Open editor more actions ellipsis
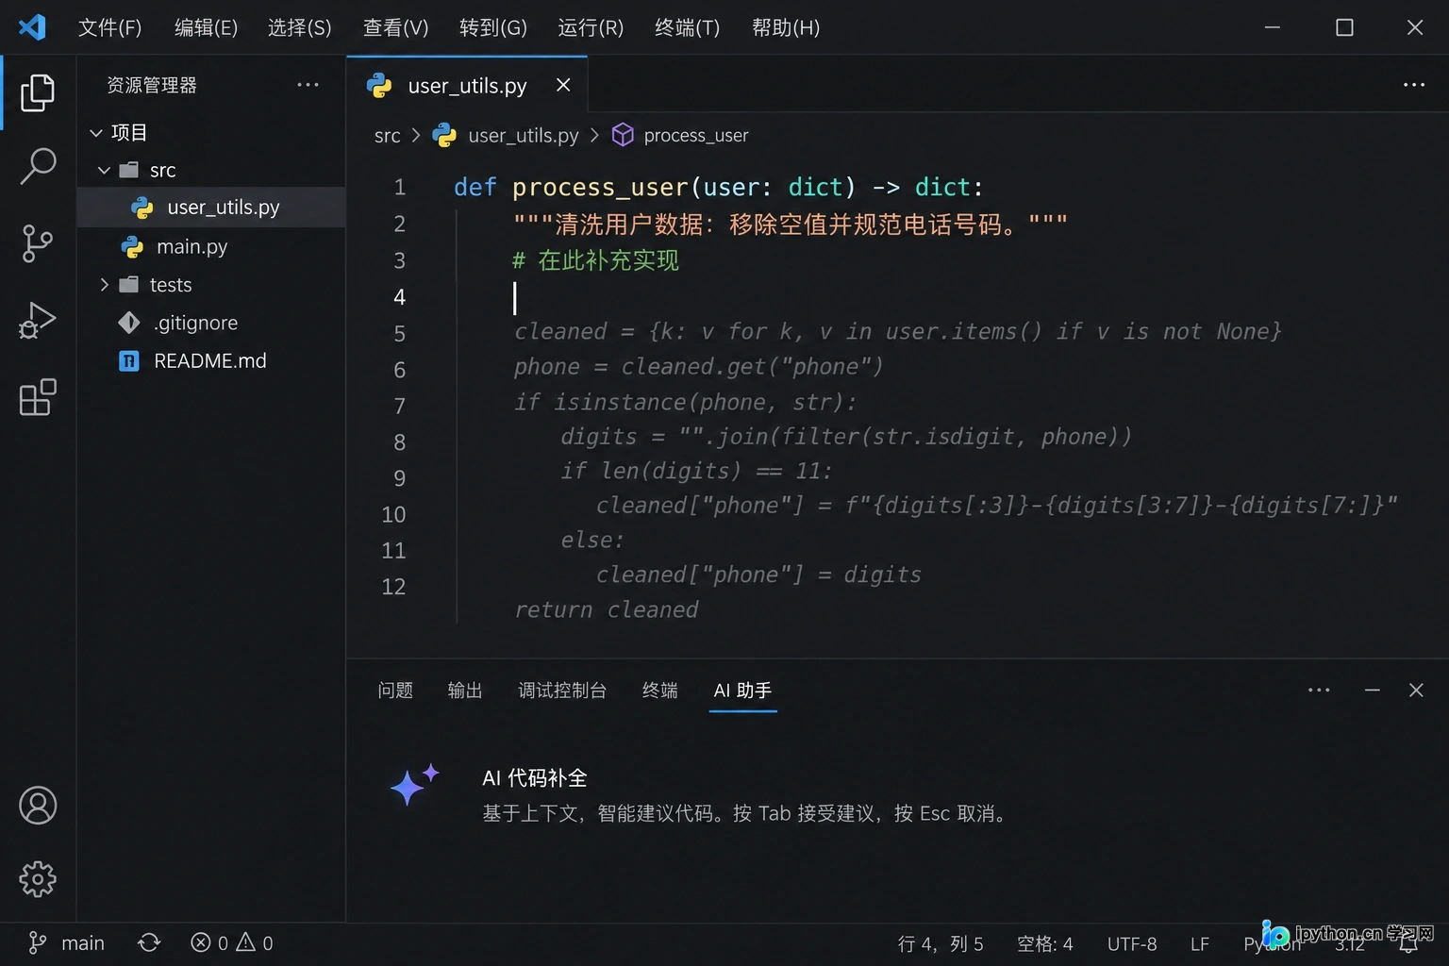This screenshot has width=1449, height=966. (x=1414, y=85)
